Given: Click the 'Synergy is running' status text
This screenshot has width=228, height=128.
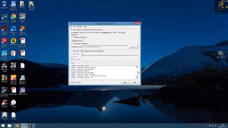Looking at the screenshot, I should pos(75,82).
